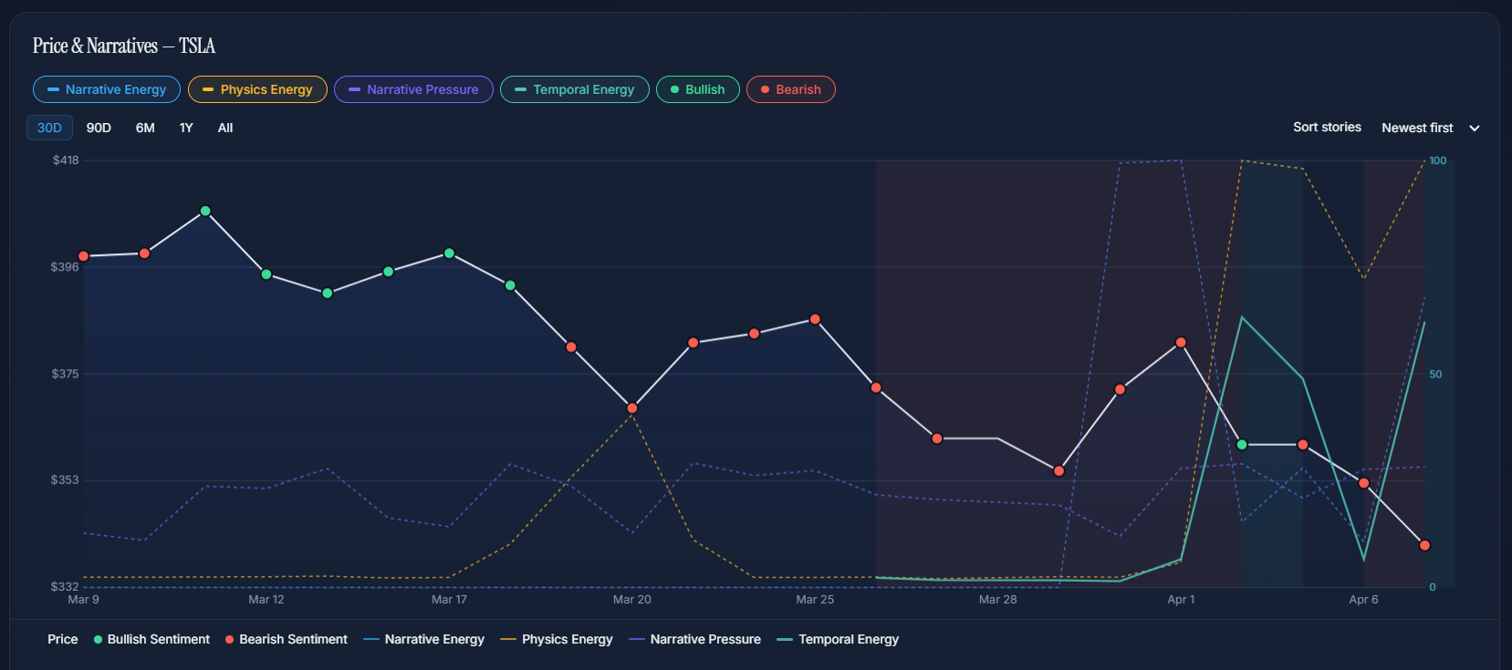Show the All time range

(x=225, y=128)
